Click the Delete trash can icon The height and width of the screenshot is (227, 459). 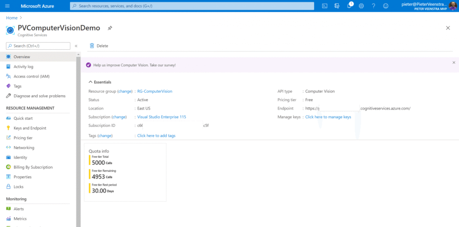click(x=92, y=45)
